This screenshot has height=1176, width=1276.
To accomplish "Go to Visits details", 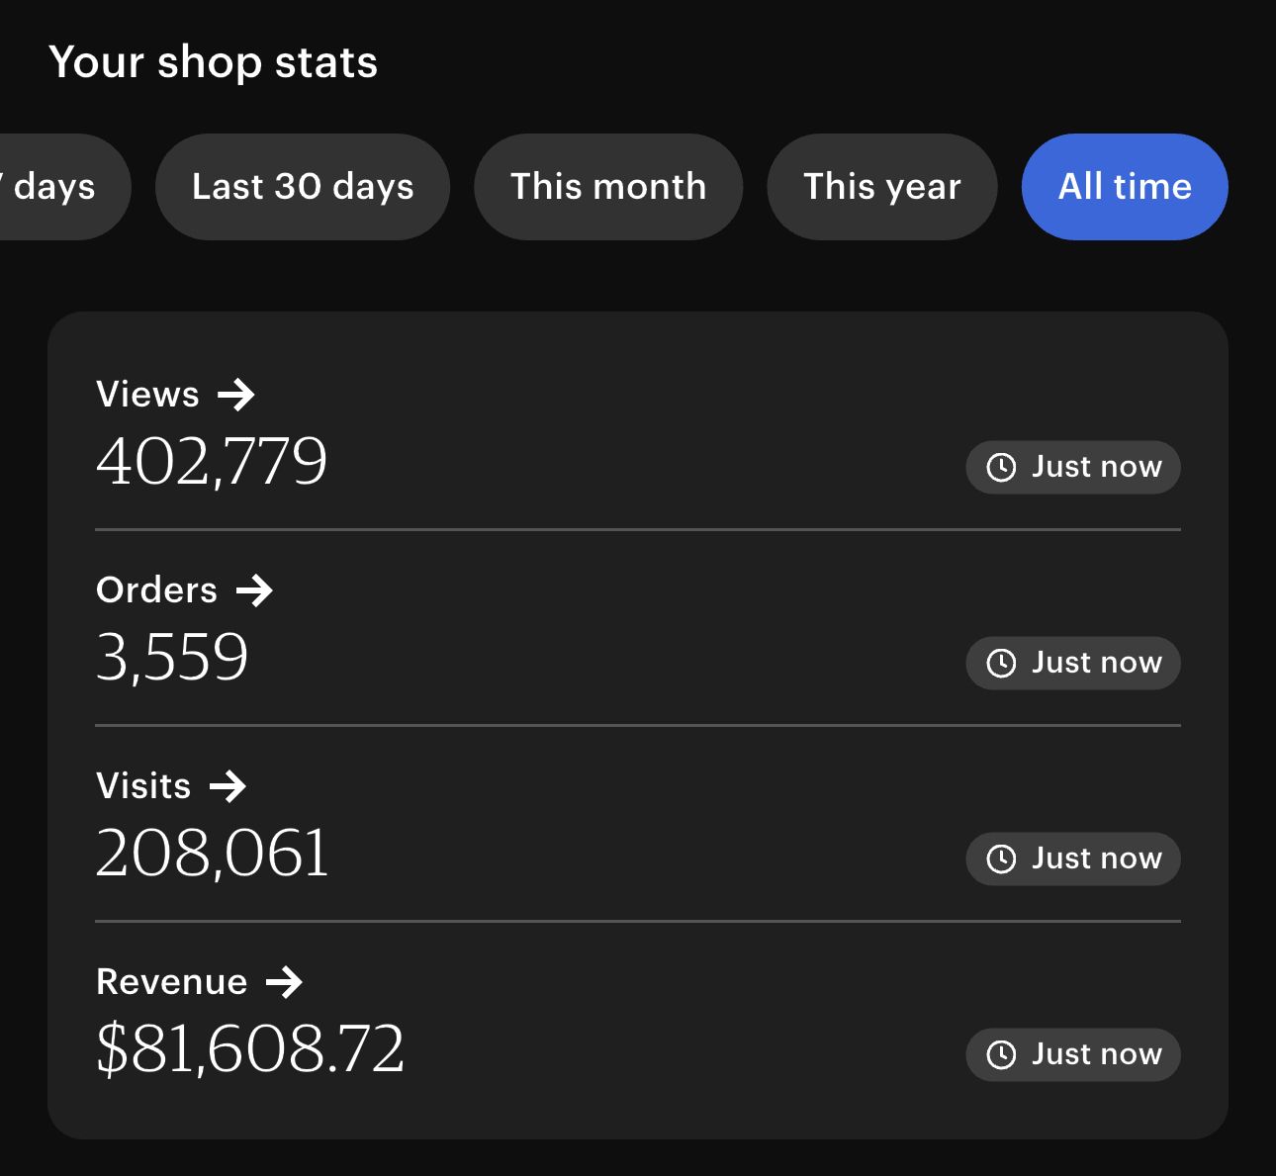I will click(x=144, y=786).
